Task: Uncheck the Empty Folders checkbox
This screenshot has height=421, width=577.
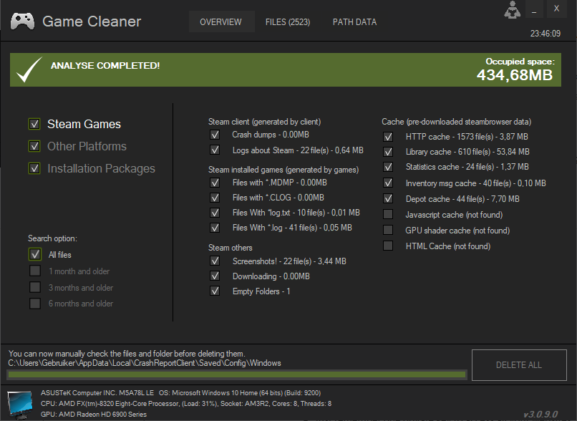Action: (x=215, y=291)
